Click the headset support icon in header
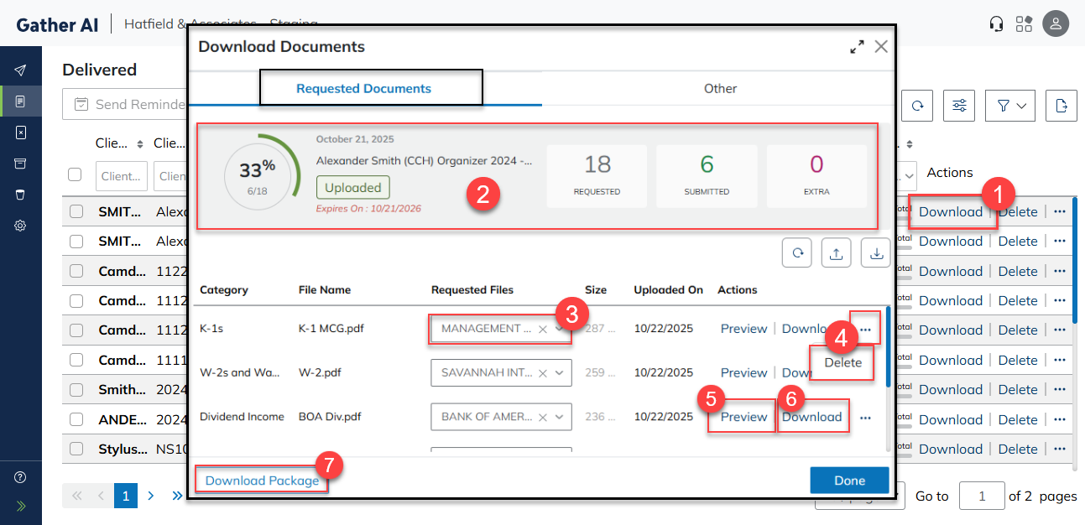The image size is (1085, 525). (997, 23)
